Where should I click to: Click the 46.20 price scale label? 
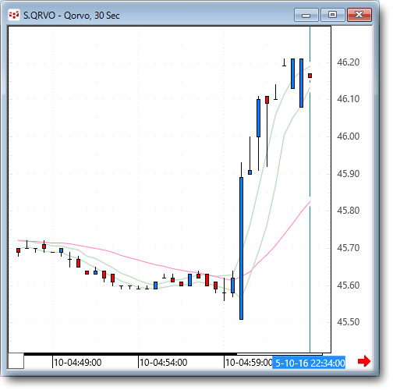click(348, 62)
